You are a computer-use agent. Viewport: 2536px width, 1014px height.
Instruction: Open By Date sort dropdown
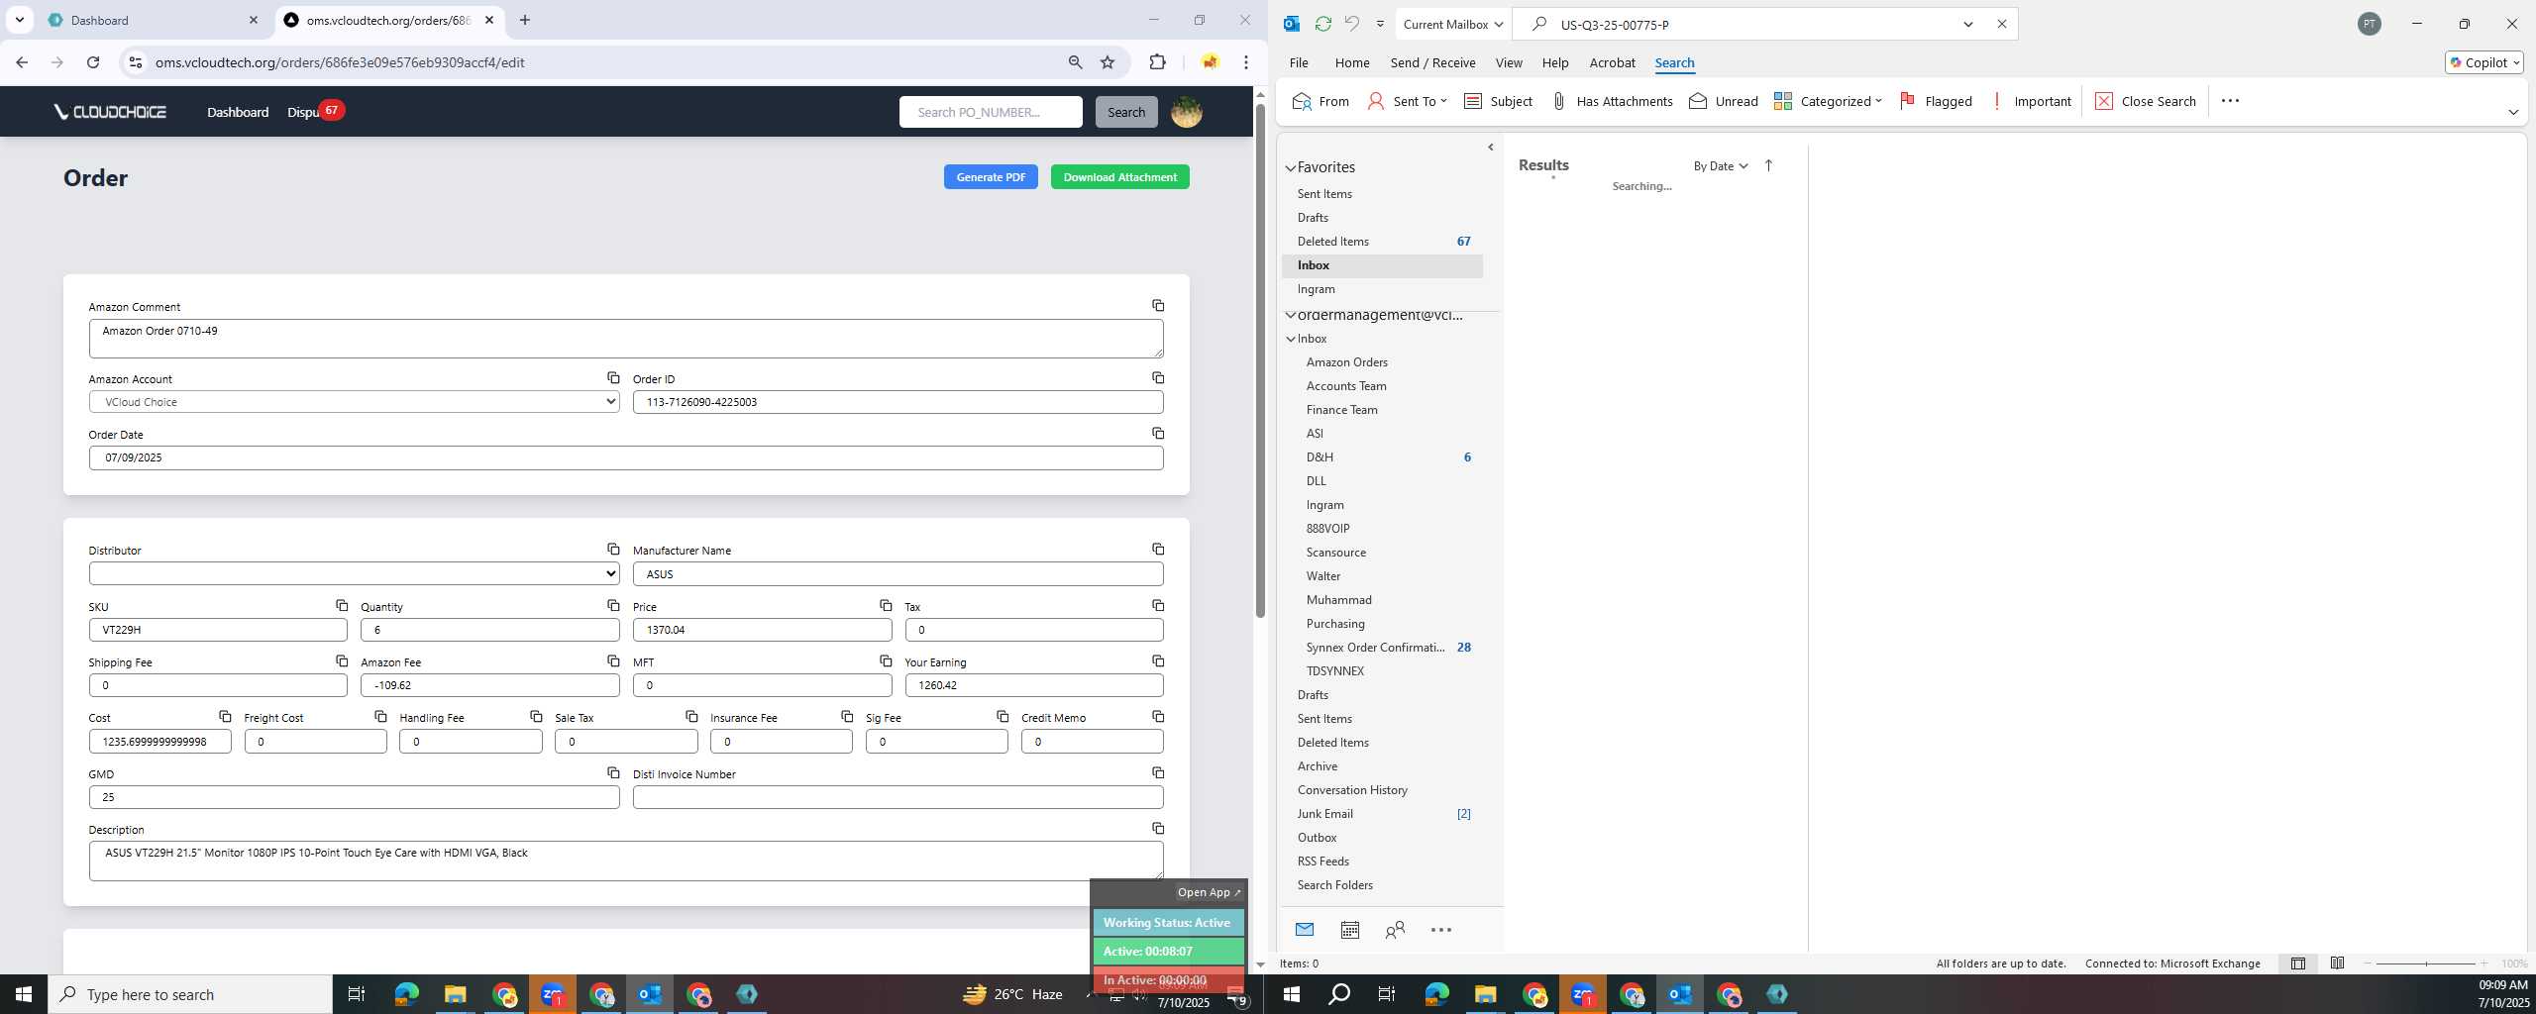pyautogui.click(x=1721, y=165)
